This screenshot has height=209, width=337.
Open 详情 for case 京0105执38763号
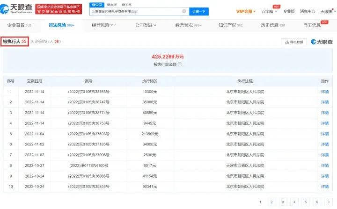point(325,92)
